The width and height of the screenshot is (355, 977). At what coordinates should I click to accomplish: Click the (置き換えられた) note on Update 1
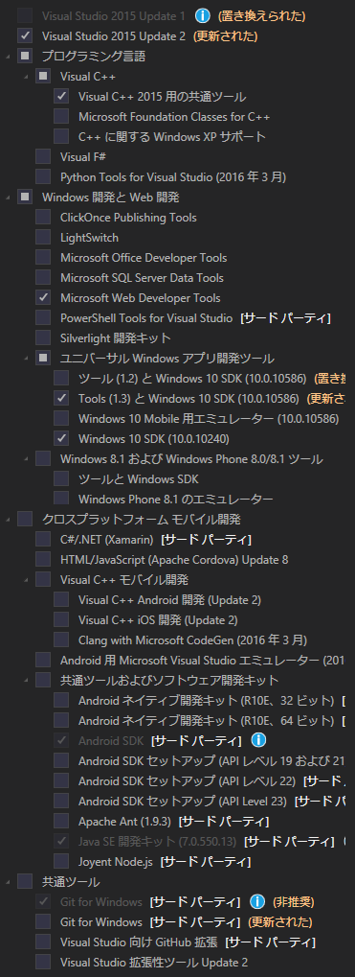tap(261, 15)
